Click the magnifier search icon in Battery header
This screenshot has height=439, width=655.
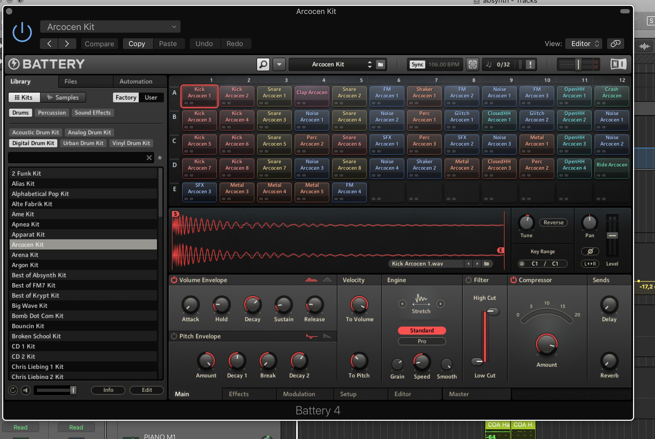(x=263, y=65)
